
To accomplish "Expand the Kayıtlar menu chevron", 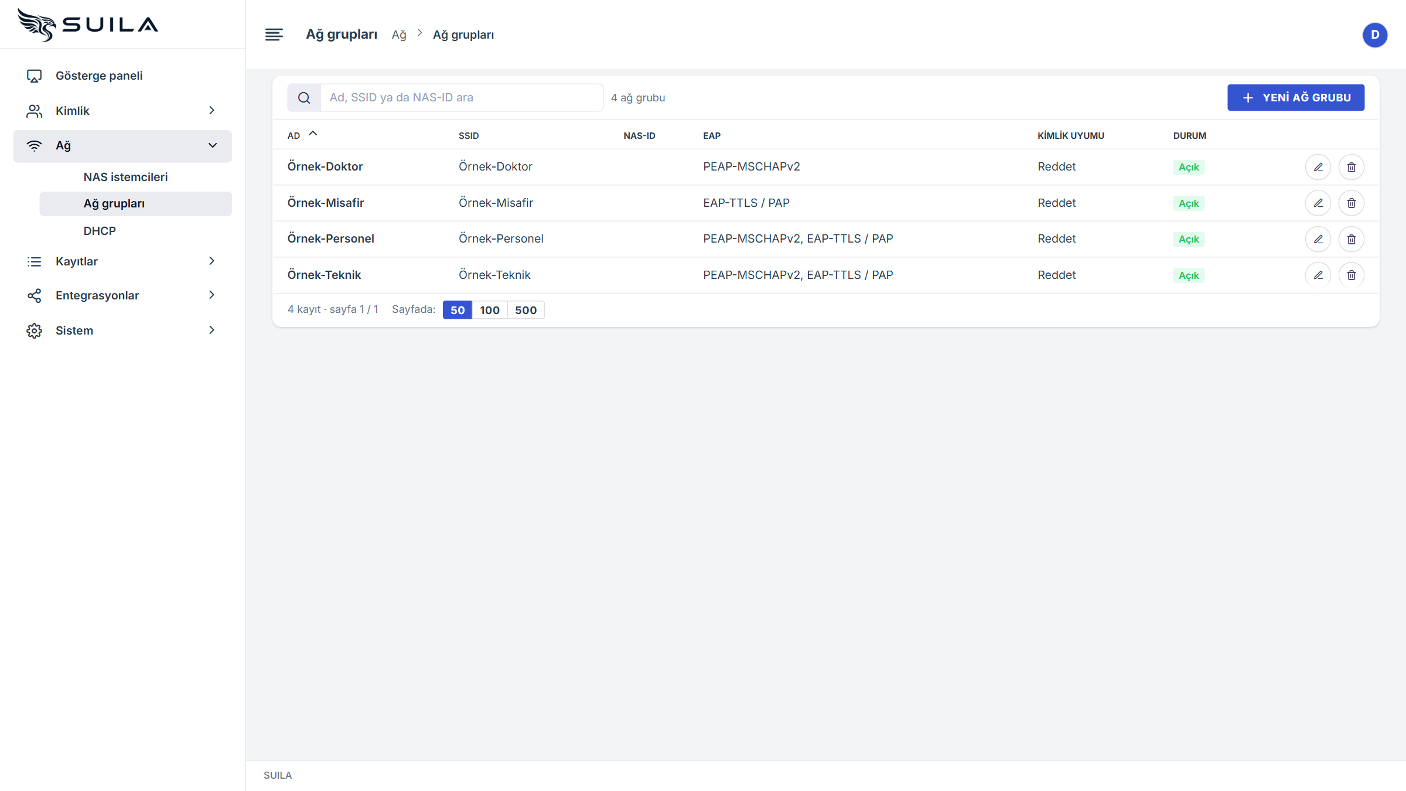I will point(212,261).
